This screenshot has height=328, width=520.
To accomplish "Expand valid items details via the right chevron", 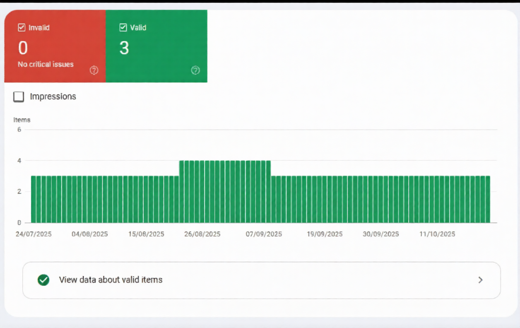I will (480, 280).
